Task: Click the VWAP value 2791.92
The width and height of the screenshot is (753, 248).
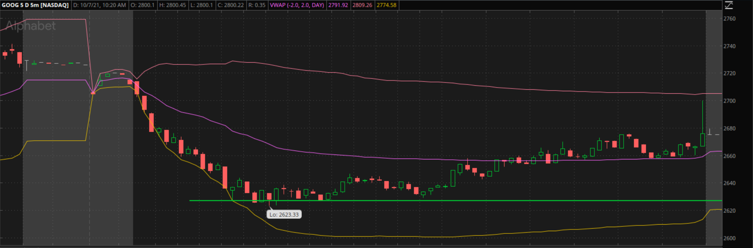Action: tap(338, 5)
